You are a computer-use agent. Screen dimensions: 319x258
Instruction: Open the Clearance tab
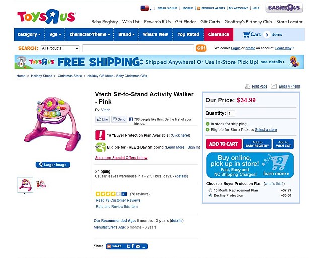click(219, 34)
